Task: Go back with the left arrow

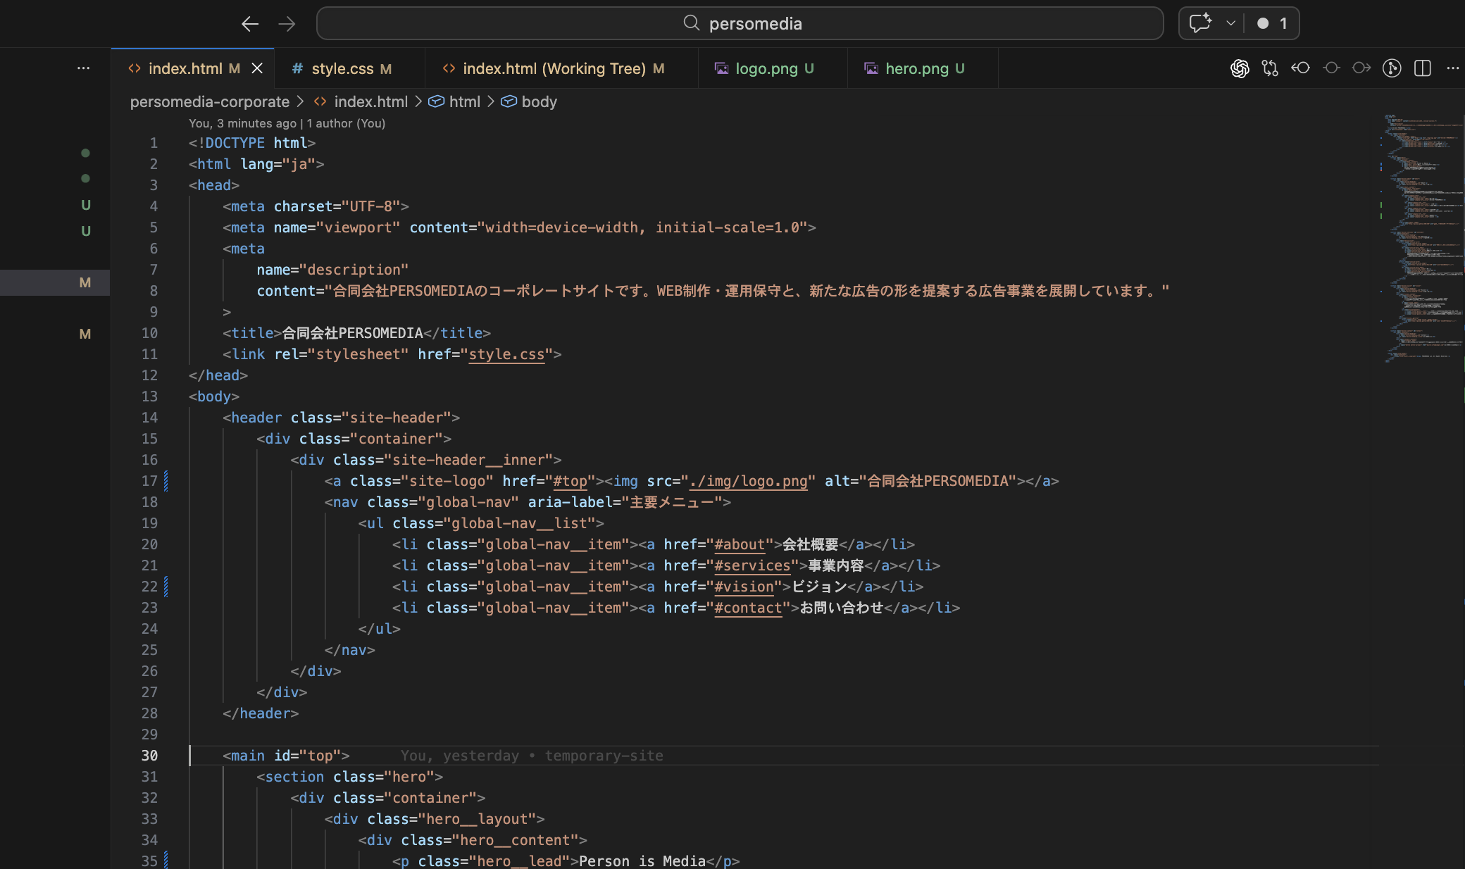Action: point(250,24)
